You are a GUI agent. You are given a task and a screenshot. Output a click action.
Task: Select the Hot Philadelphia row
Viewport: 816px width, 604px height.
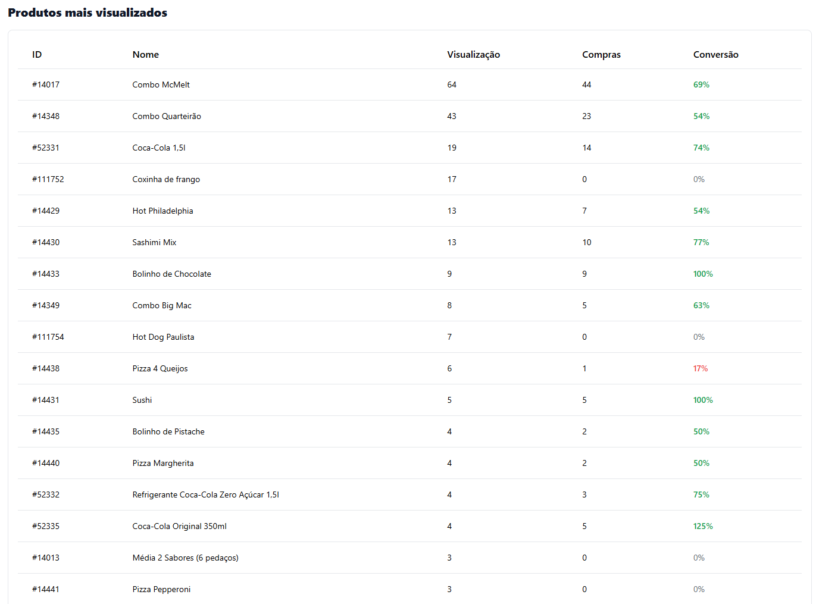pos(162,211)
